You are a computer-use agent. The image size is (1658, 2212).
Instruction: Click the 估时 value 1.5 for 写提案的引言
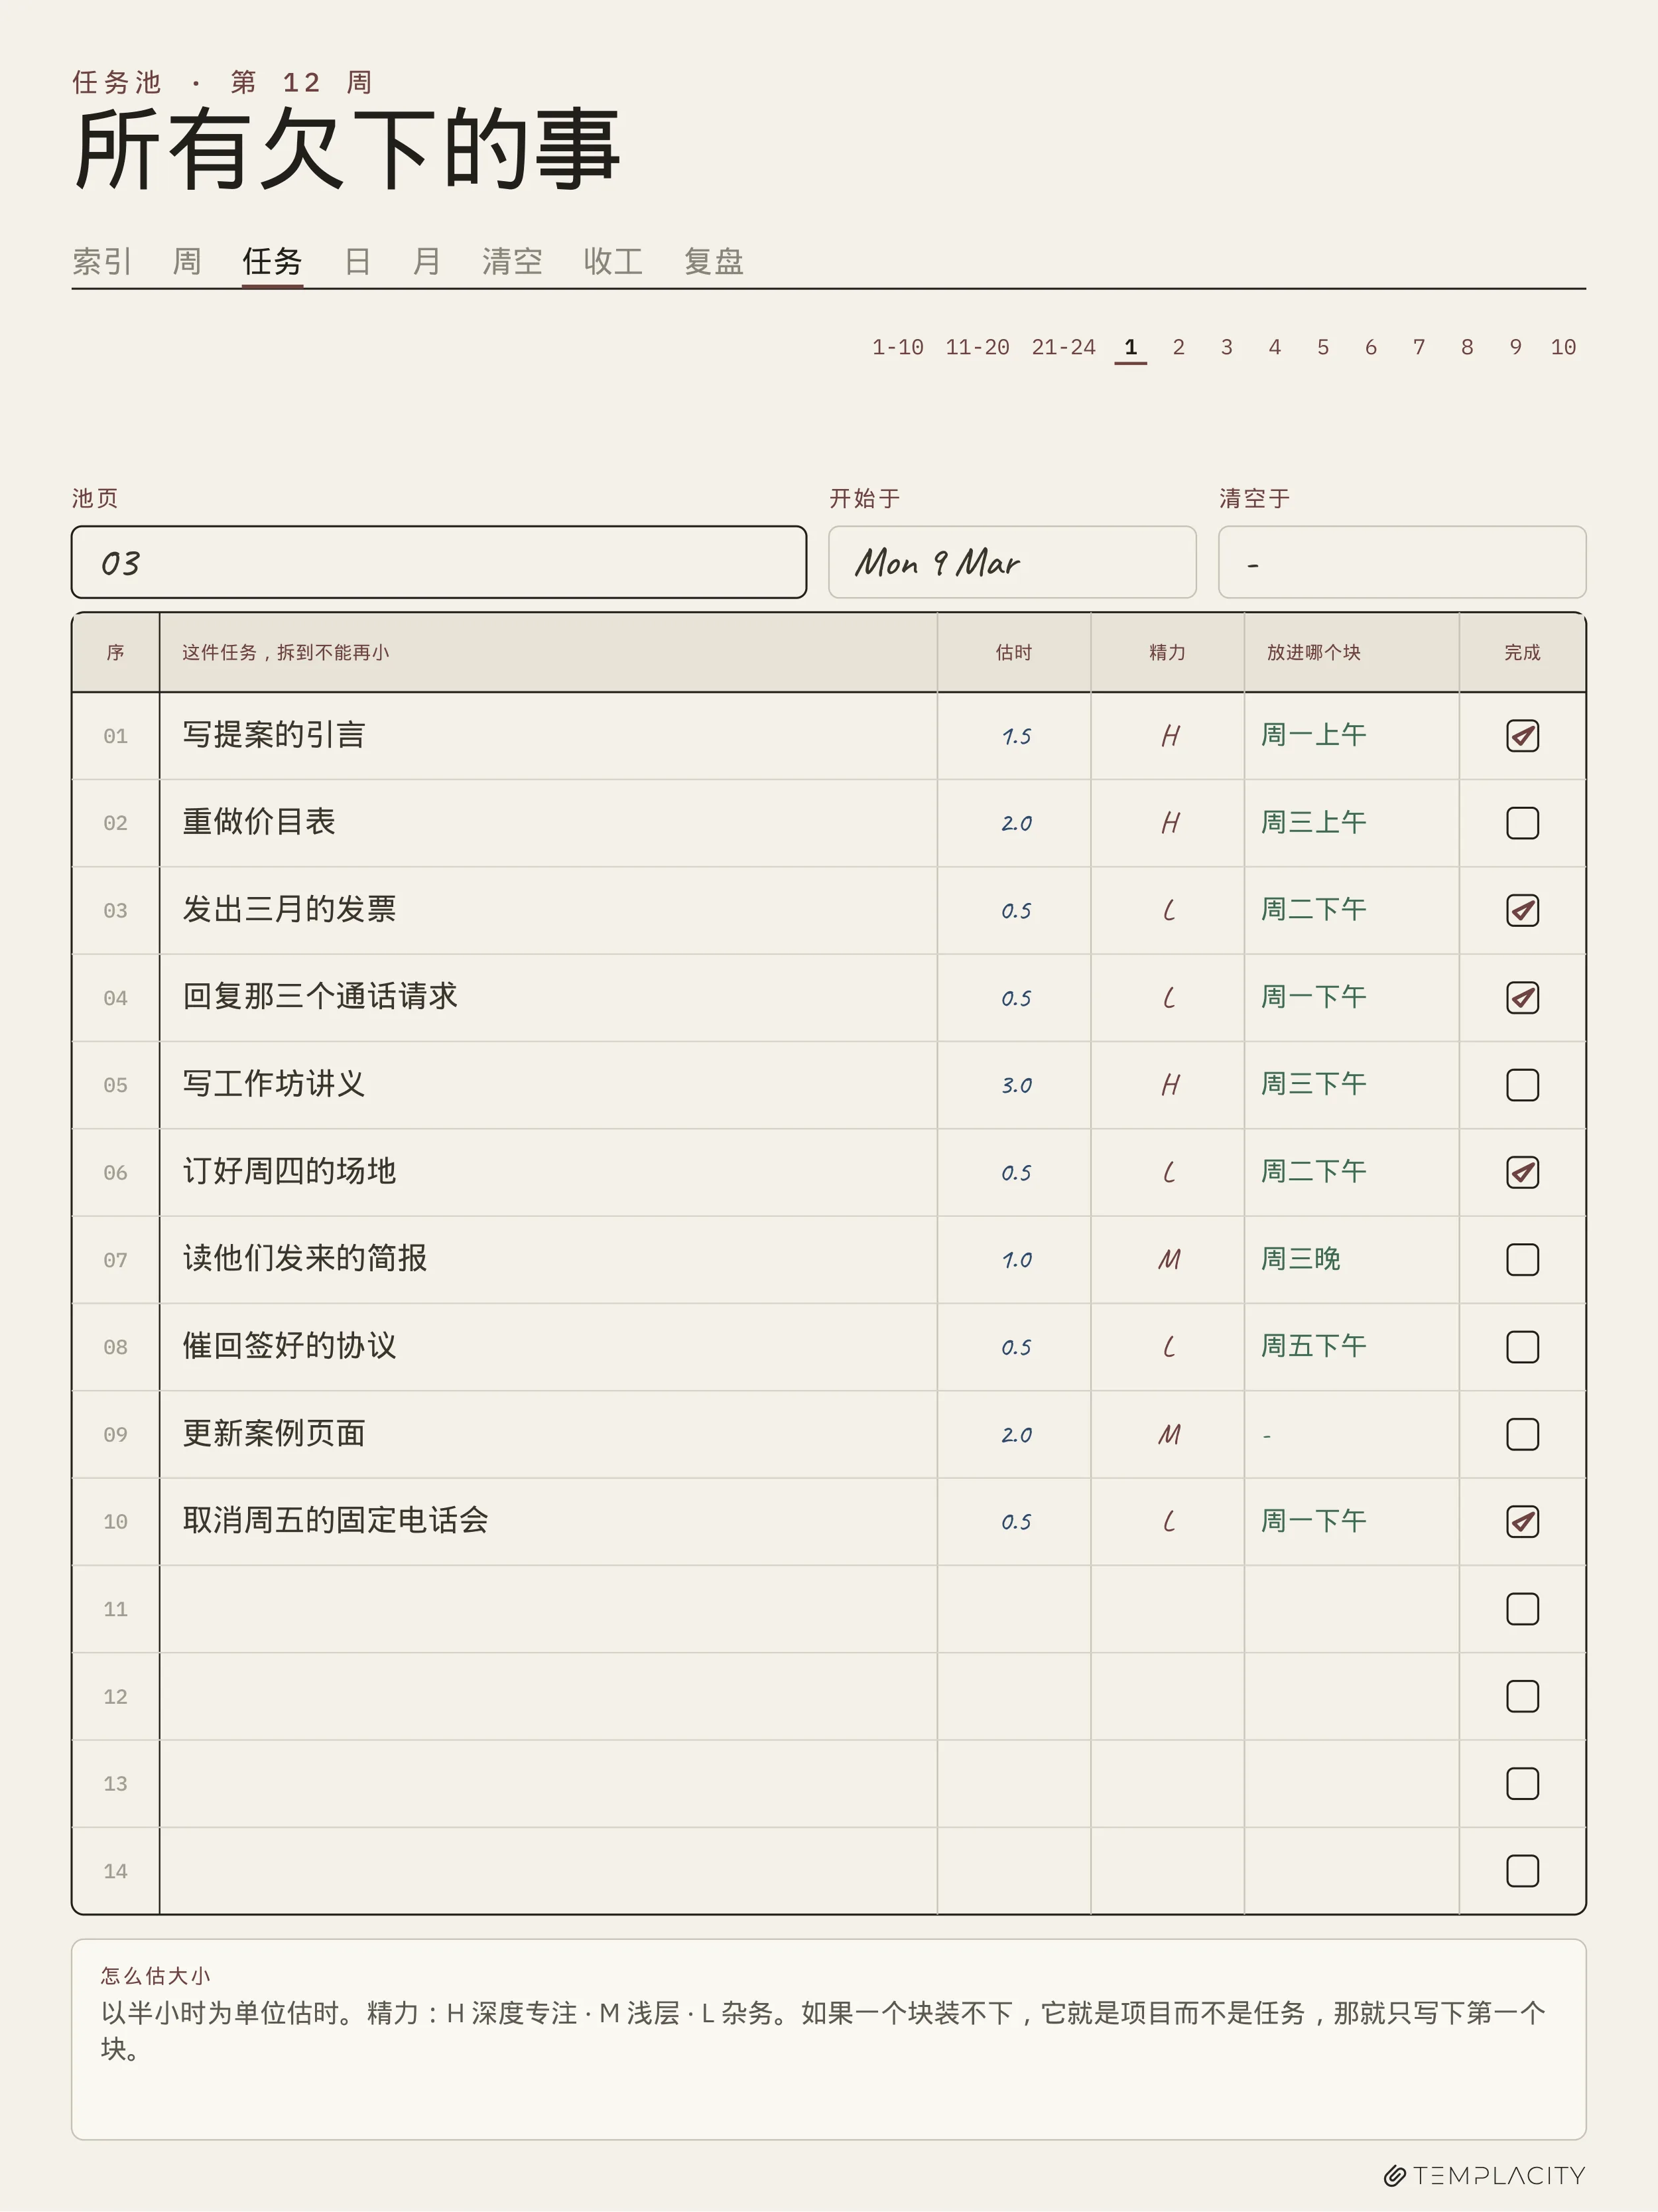(x=1017, y=736)
